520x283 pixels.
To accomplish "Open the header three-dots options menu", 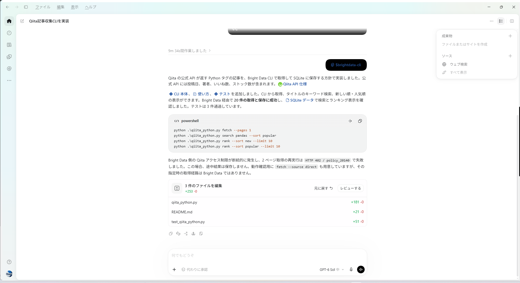I will pyautogui.click(x=492, y=21).
